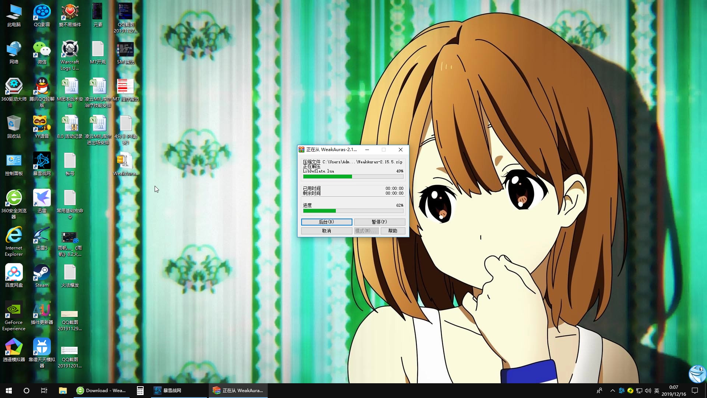
Task: Open 控制面板 desktop icon
Action: (14, 164)
